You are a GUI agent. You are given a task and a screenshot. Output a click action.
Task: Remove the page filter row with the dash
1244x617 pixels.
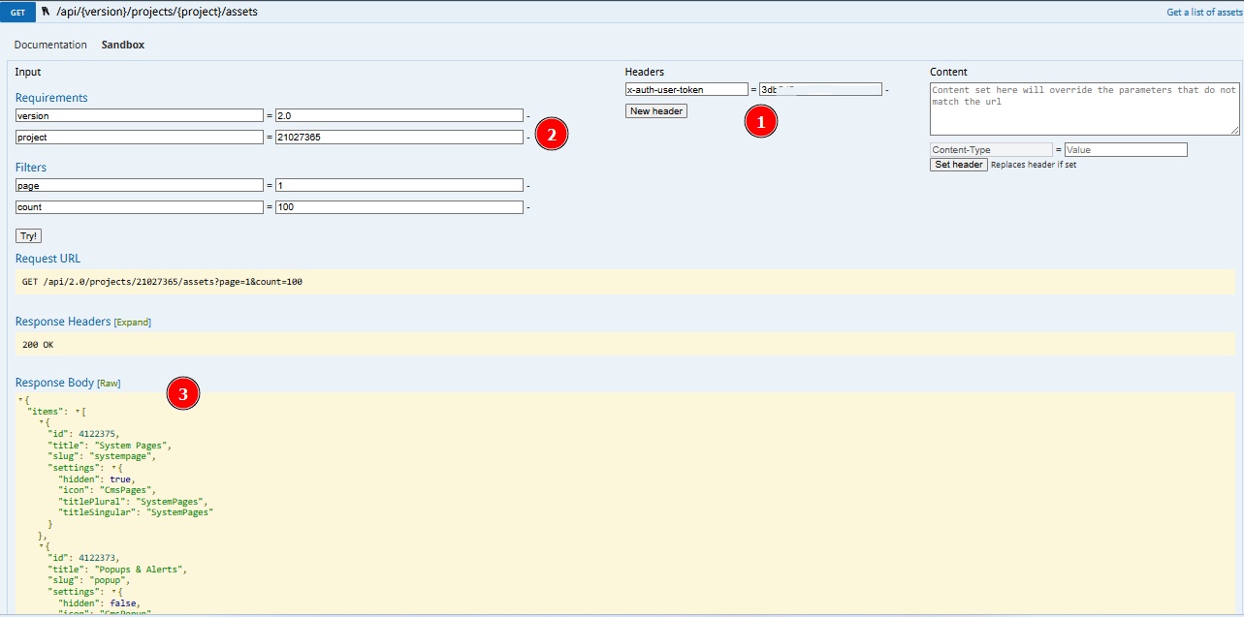528,186
